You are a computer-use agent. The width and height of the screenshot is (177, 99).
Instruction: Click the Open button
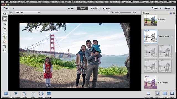click(6, 8)
